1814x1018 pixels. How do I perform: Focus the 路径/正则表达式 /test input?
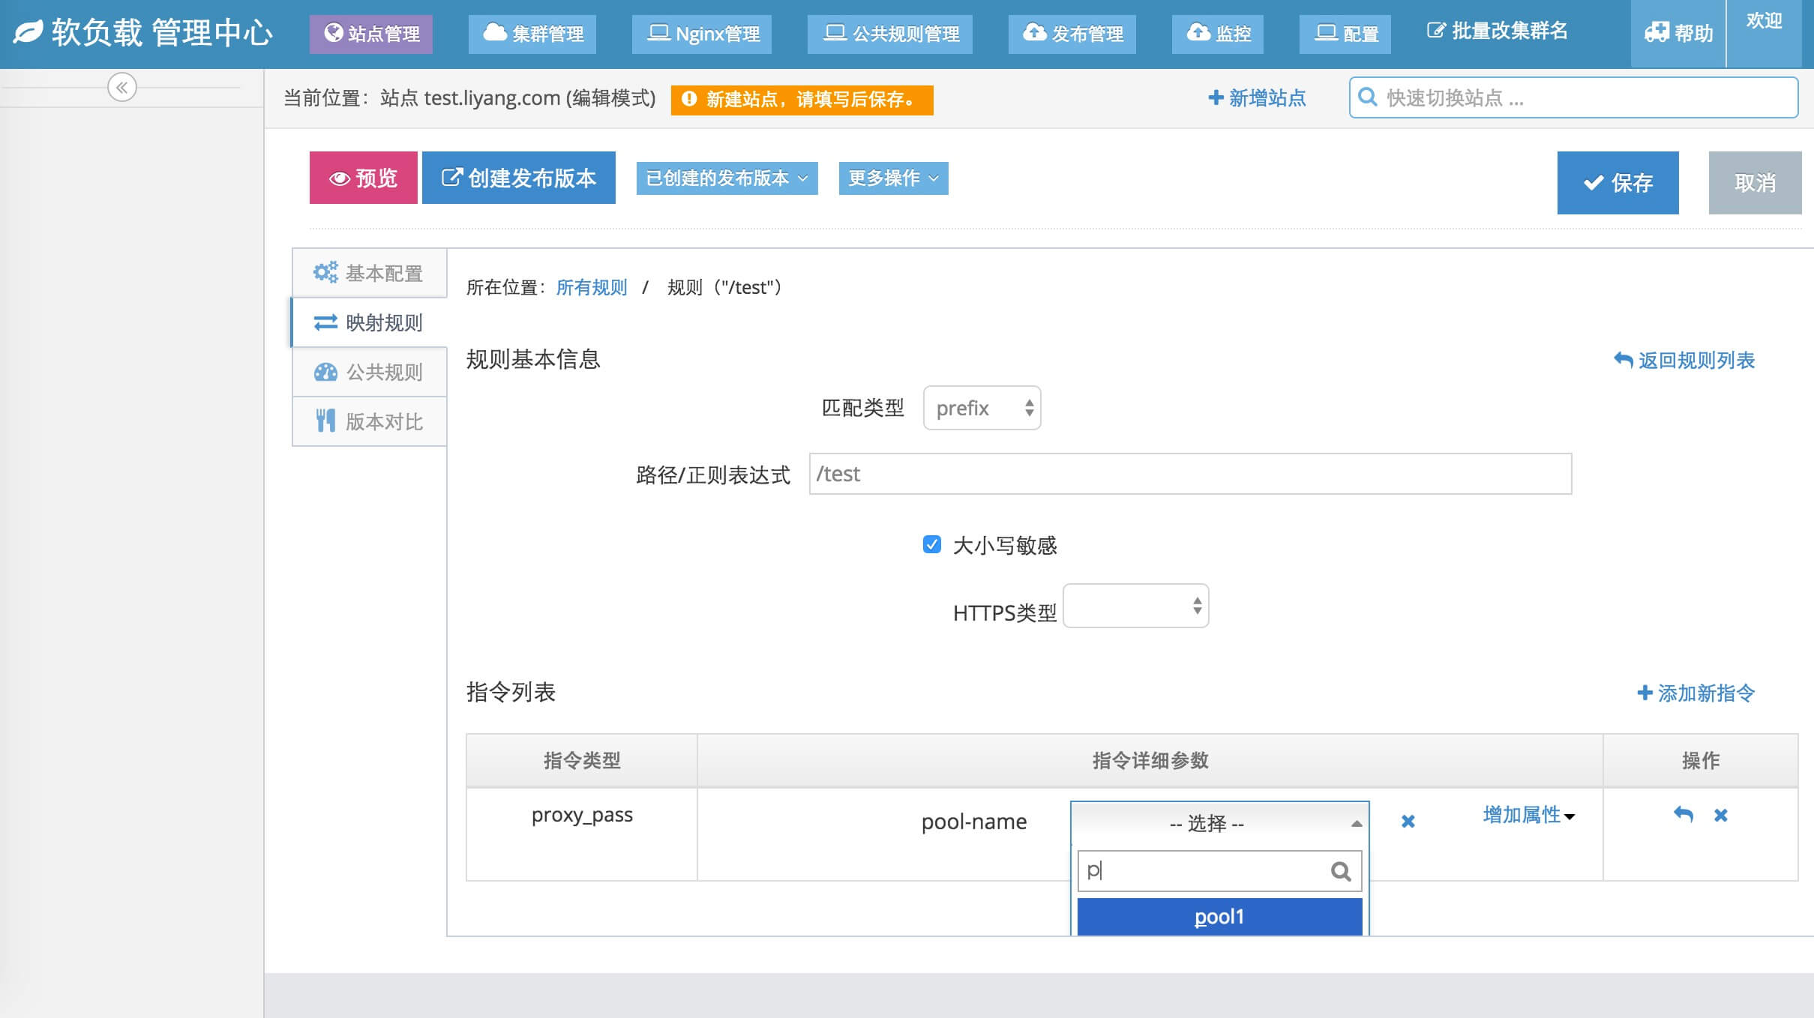coord(1190,474)
